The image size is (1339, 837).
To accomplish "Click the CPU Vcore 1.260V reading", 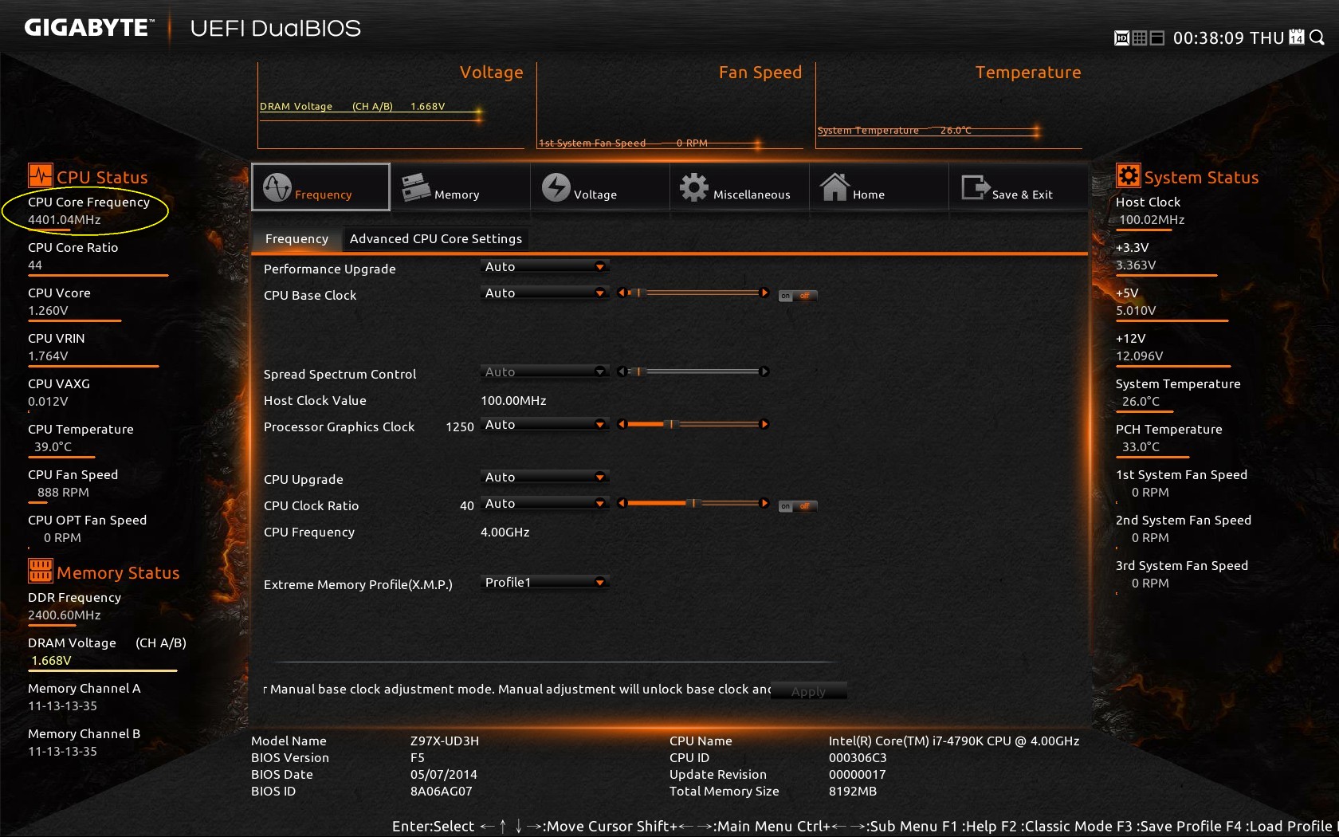I will (x=48, y=310).
